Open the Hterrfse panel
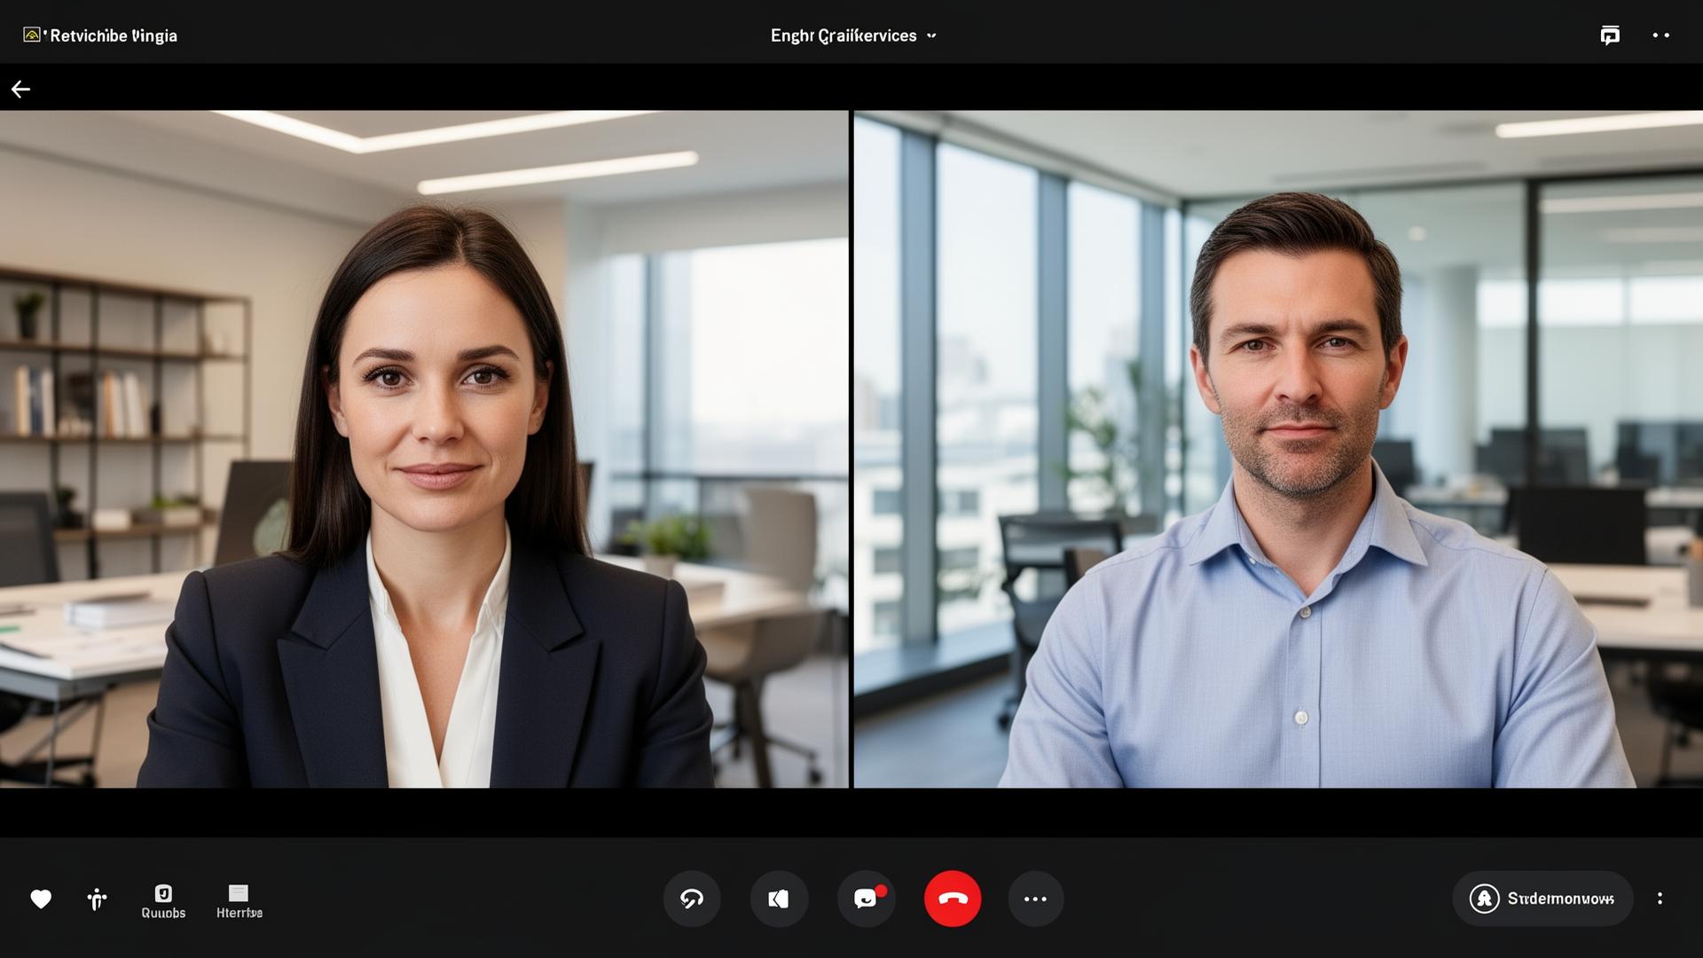Viewport: 1703px width, 958px height. point(239,901)
